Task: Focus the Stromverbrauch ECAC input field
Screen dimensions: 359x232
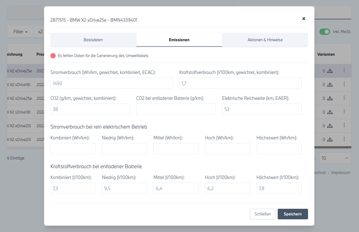Action: pos(111,83)
